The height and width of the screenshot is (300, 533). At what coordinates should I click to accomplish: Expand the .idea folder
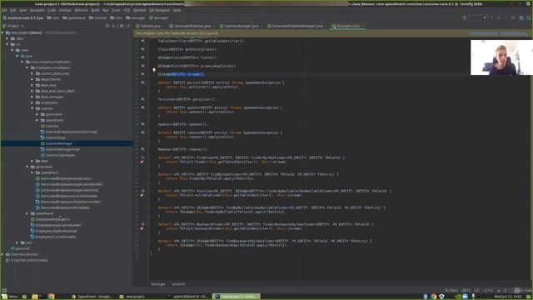(x=7, y=38)
